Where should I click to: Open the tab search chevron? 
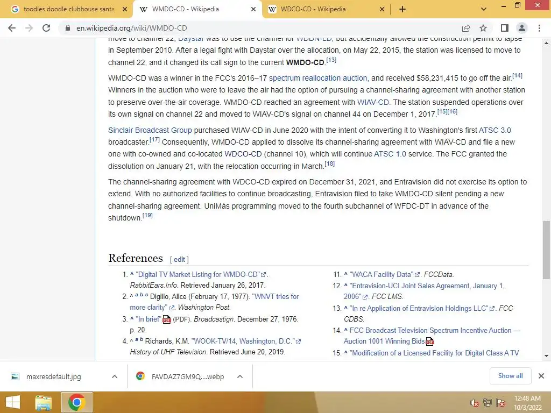(484, 9)
